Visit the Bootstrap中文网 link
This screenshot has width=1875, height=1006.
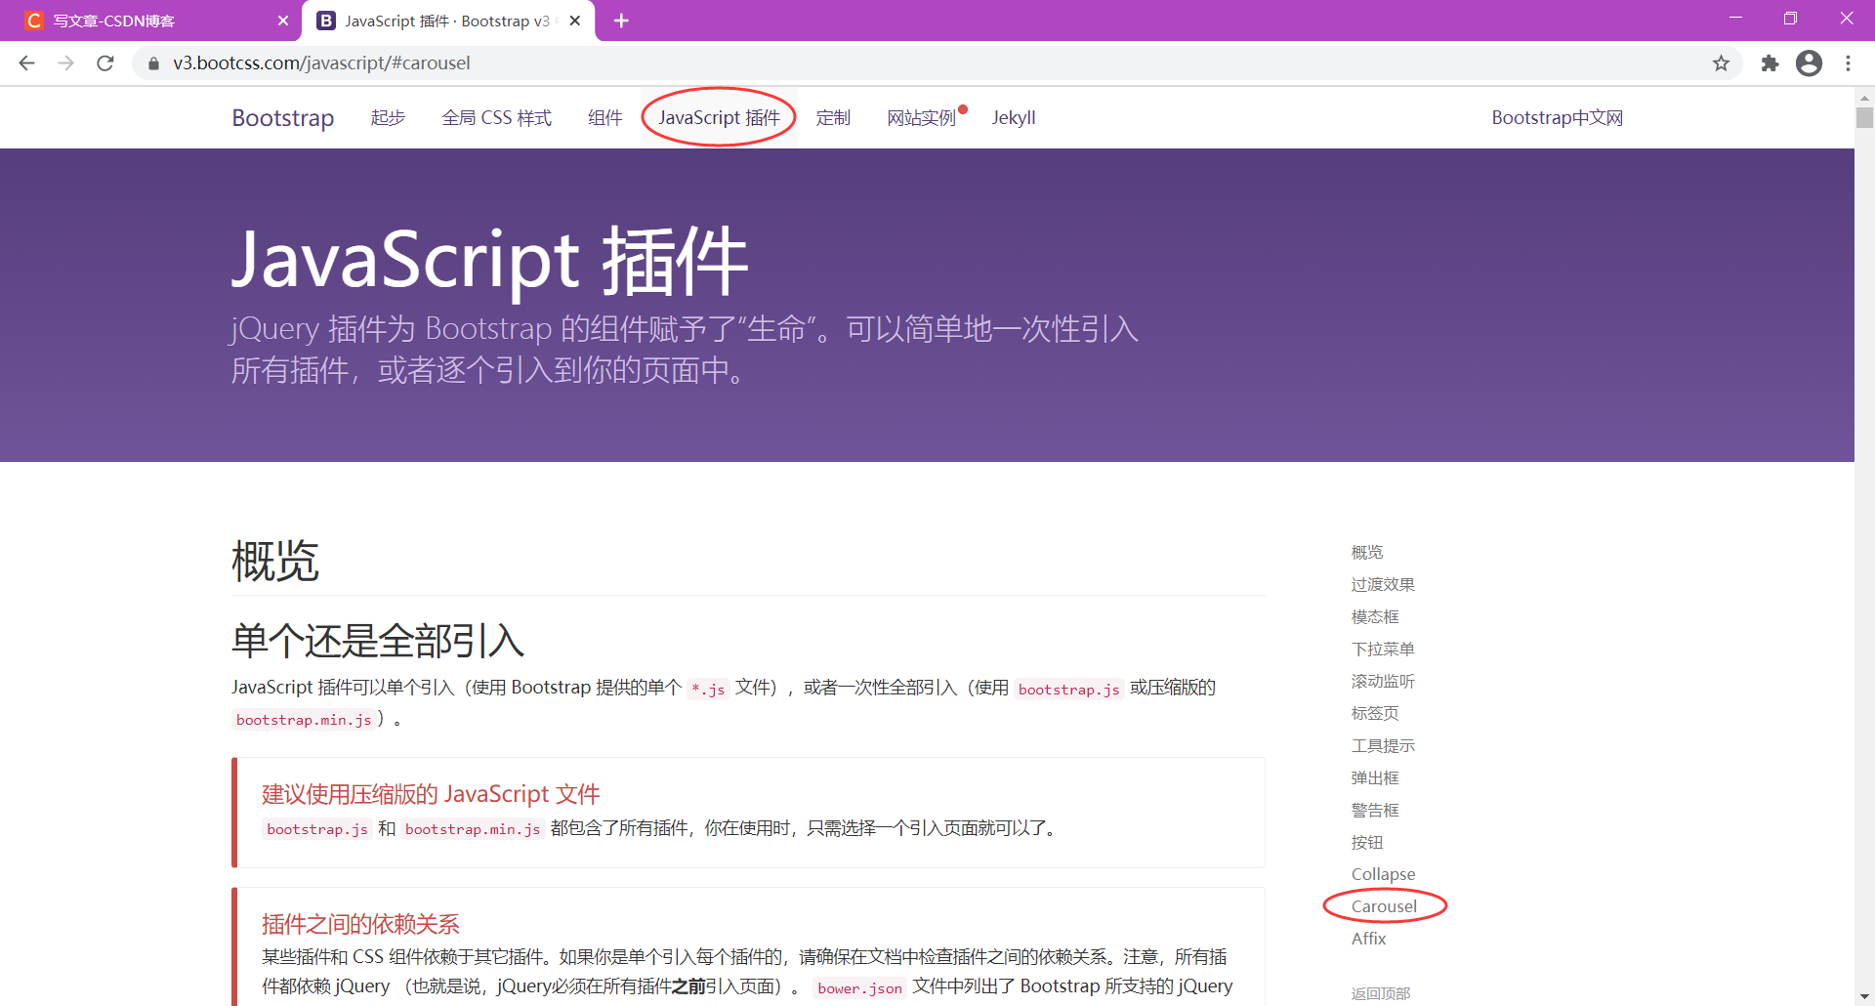(x=1558, y=118)
